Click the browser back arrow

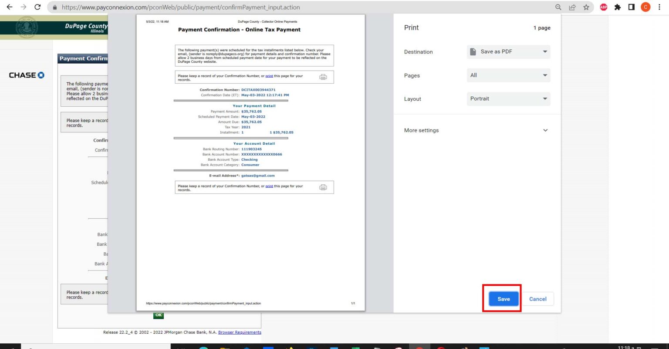click(9, 7)
